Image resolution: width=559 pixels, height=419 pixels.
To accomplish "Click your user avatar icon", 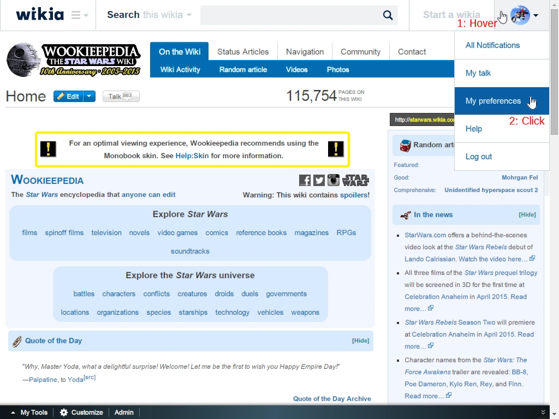I will coord(519,15).
